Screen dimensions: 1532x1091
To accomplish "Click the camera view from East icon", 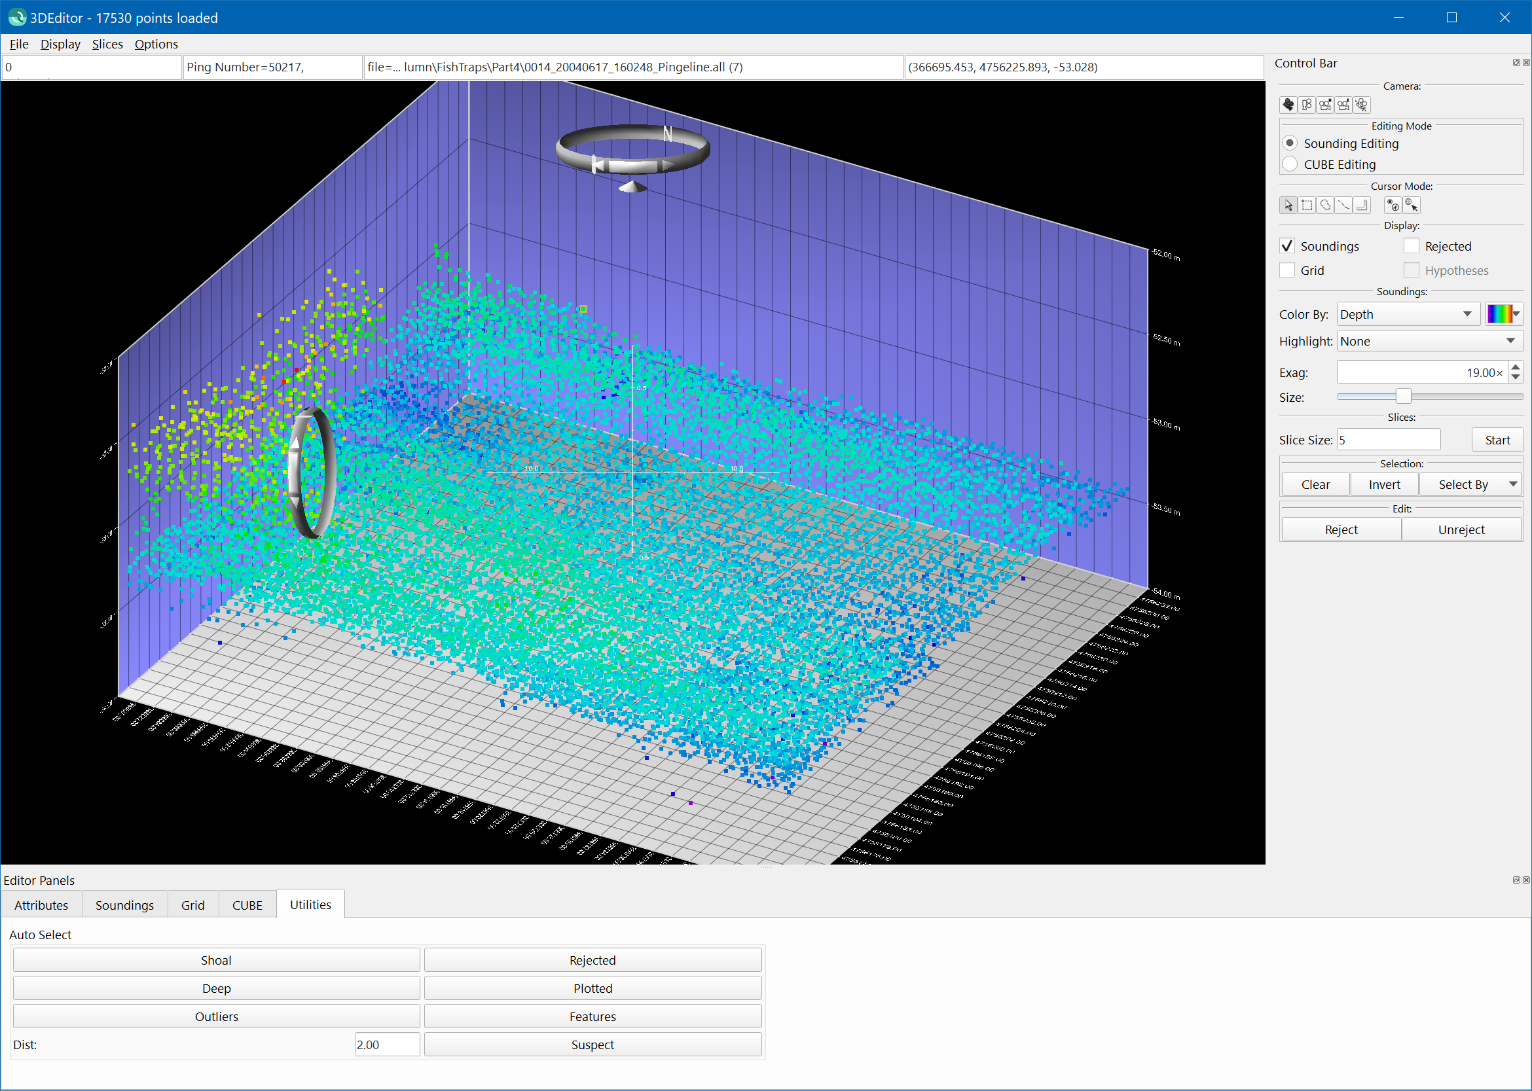I will (1343, 105).
